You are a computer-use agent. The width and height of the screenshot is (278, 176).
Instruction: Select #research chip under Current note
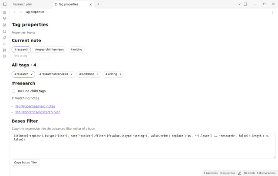[21, 49]
